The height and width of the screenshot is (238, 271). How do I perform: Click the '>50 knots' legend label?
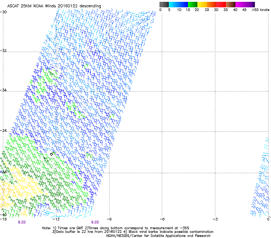coord(260,10)
